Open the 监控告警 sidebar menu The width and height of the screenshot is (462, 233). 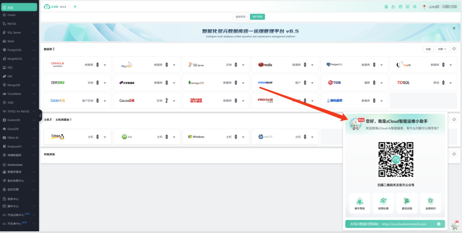[19, 189]
